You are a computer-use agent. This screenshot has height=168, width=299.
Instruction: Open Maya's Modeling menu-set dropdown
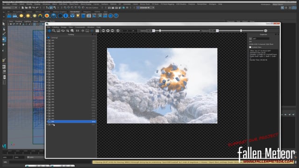point(10,7)
